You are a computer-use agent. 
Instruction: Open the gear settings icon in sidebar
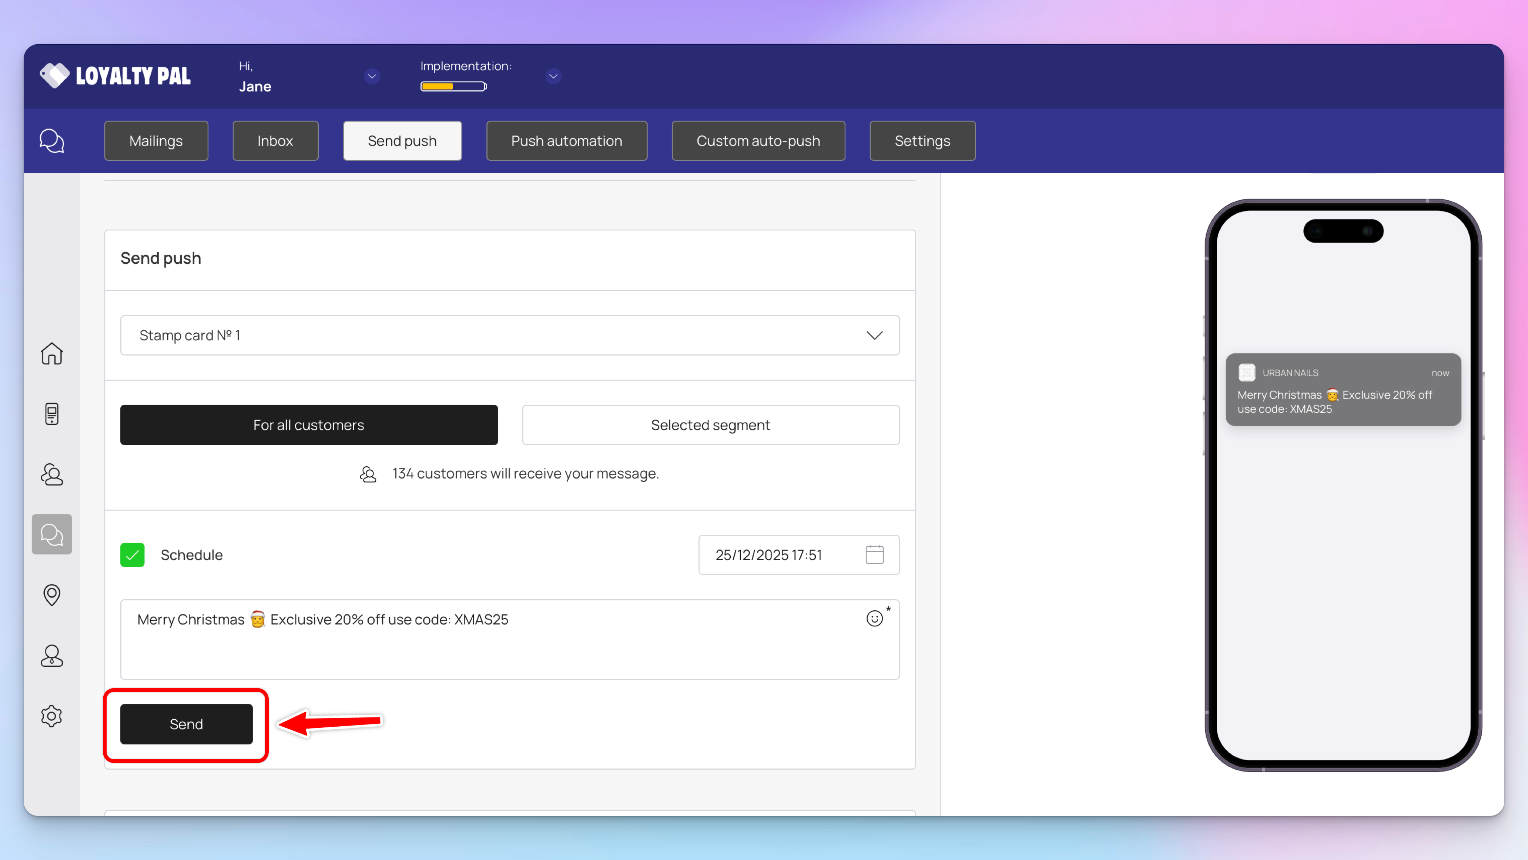point(51,716)
